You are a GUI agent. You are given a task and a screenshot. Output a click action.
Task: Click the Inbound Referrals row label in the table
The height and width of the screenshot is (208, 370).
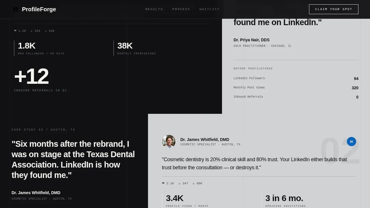248,97
